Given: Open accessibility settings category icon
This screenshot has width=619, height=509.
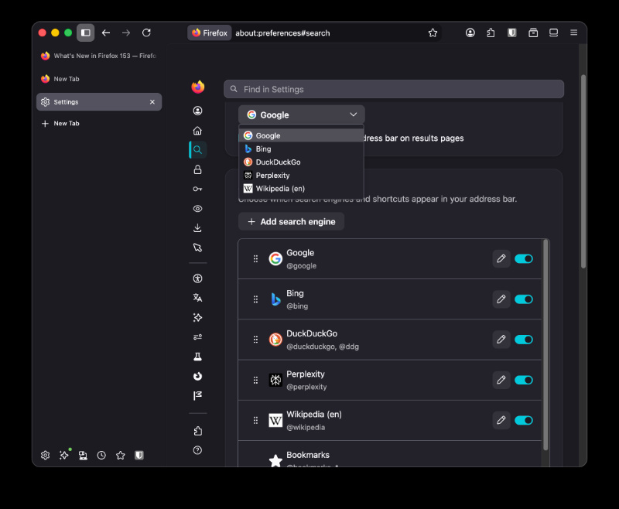Looking at the screenshot, I should pos(198,278).
